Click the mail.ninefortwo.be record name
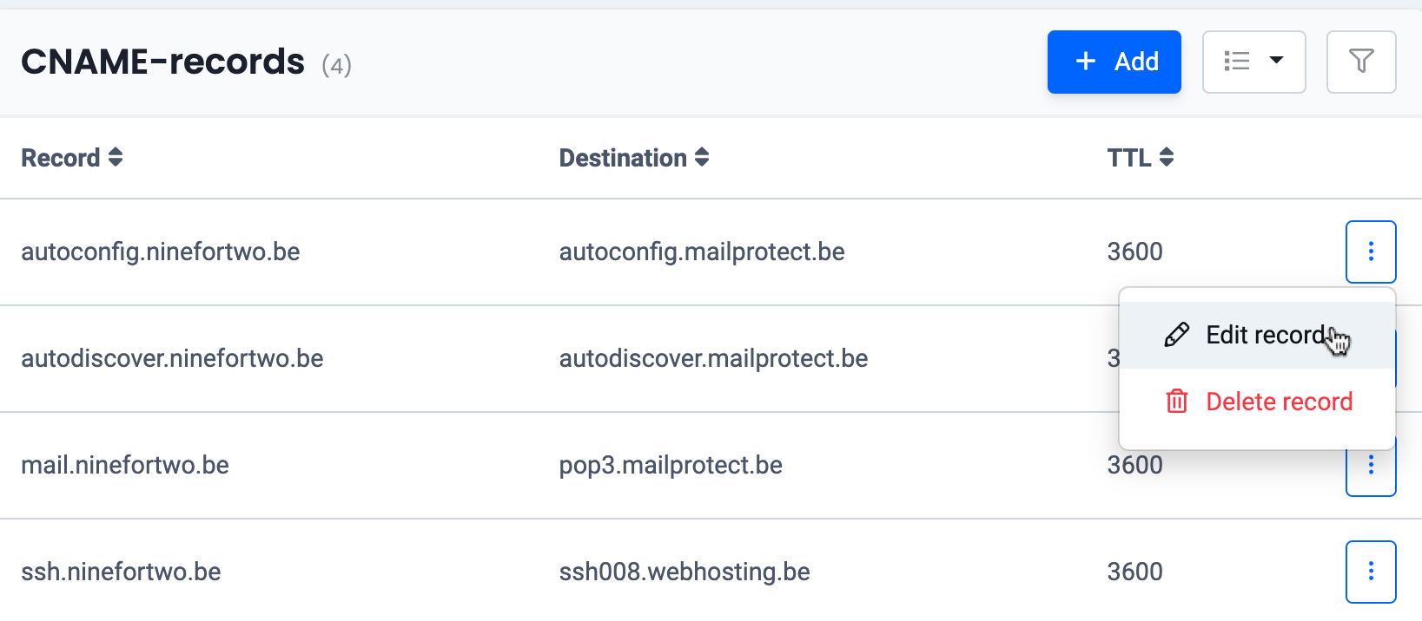Screen dimensions: 1422x621 pos(125,465)
